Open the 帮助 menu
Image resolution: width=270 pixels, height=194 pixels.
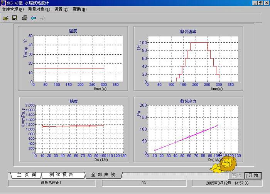pos(79,9)
